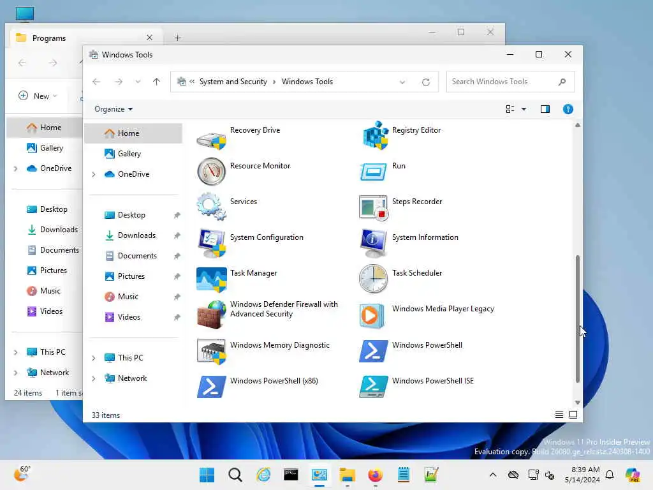Switch to large icons view in status bar
Viewport: 653px width, 490px height.
point(573,415)
